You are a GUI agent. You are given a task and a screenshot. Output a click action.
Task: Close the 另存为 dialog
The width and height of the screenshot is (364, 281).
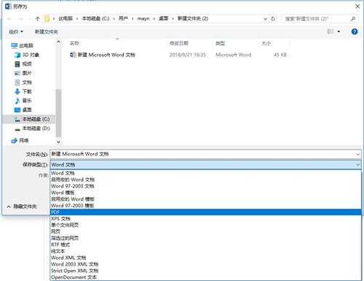[357, 7]
